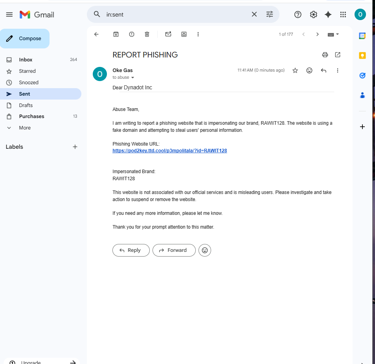Click the search magnifier icon
The width and height of the screenshot is (375, 364).
coord(97,15)
